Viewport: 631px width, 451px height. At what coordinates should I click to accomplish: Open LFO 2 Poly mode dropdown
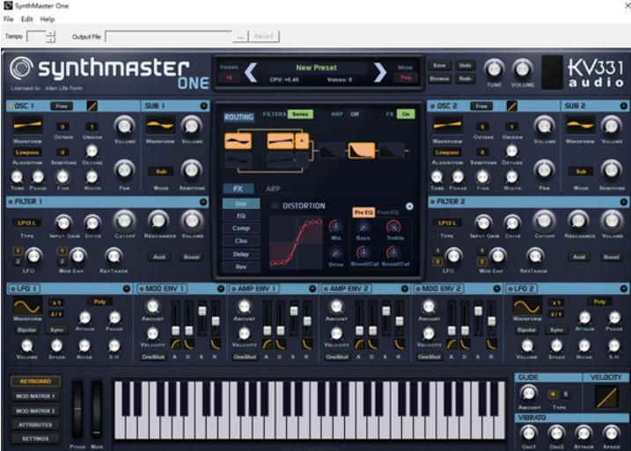pos(599,302)
